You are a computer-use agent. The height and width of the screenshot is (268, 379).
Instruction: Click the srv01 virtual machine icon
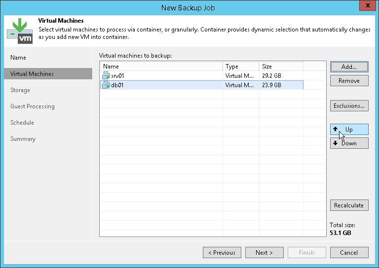coord(106,76)
